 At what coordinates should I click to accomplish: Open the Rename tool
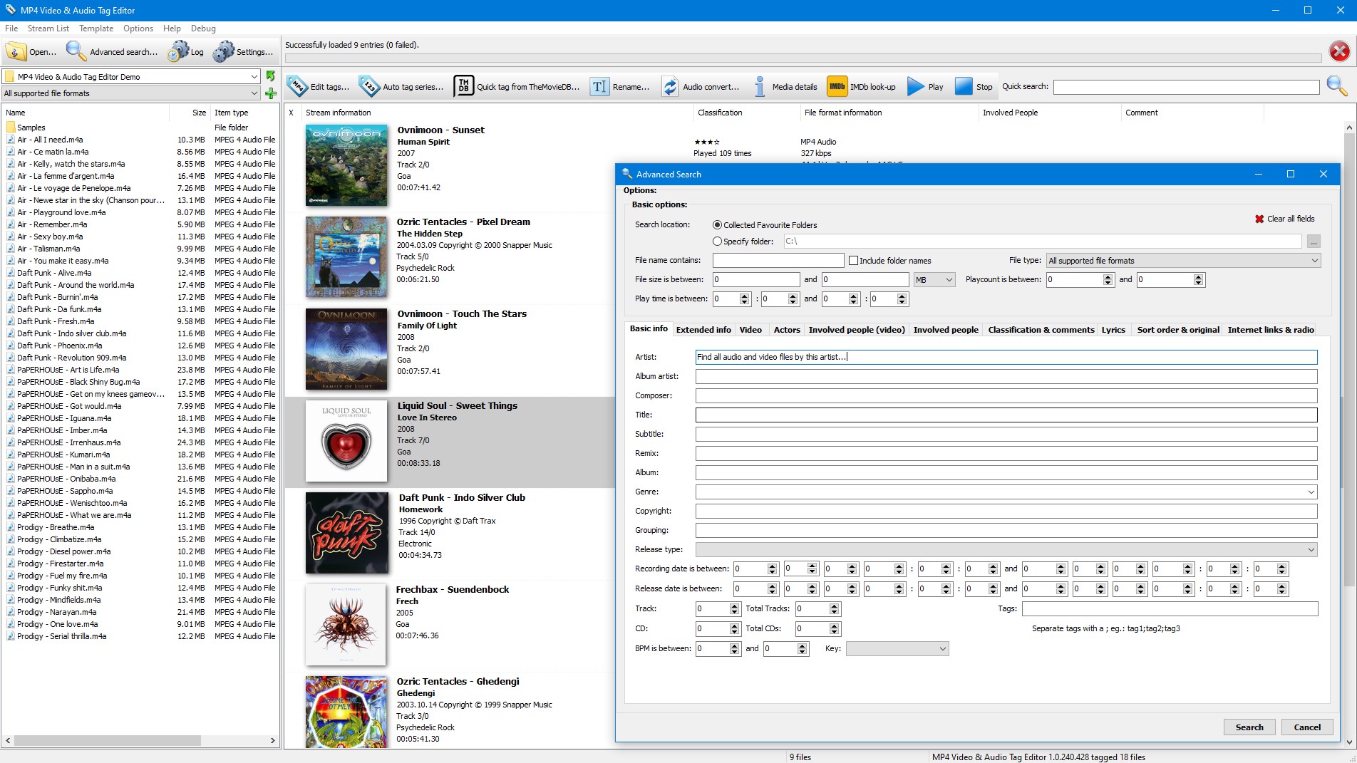(620, 87)
